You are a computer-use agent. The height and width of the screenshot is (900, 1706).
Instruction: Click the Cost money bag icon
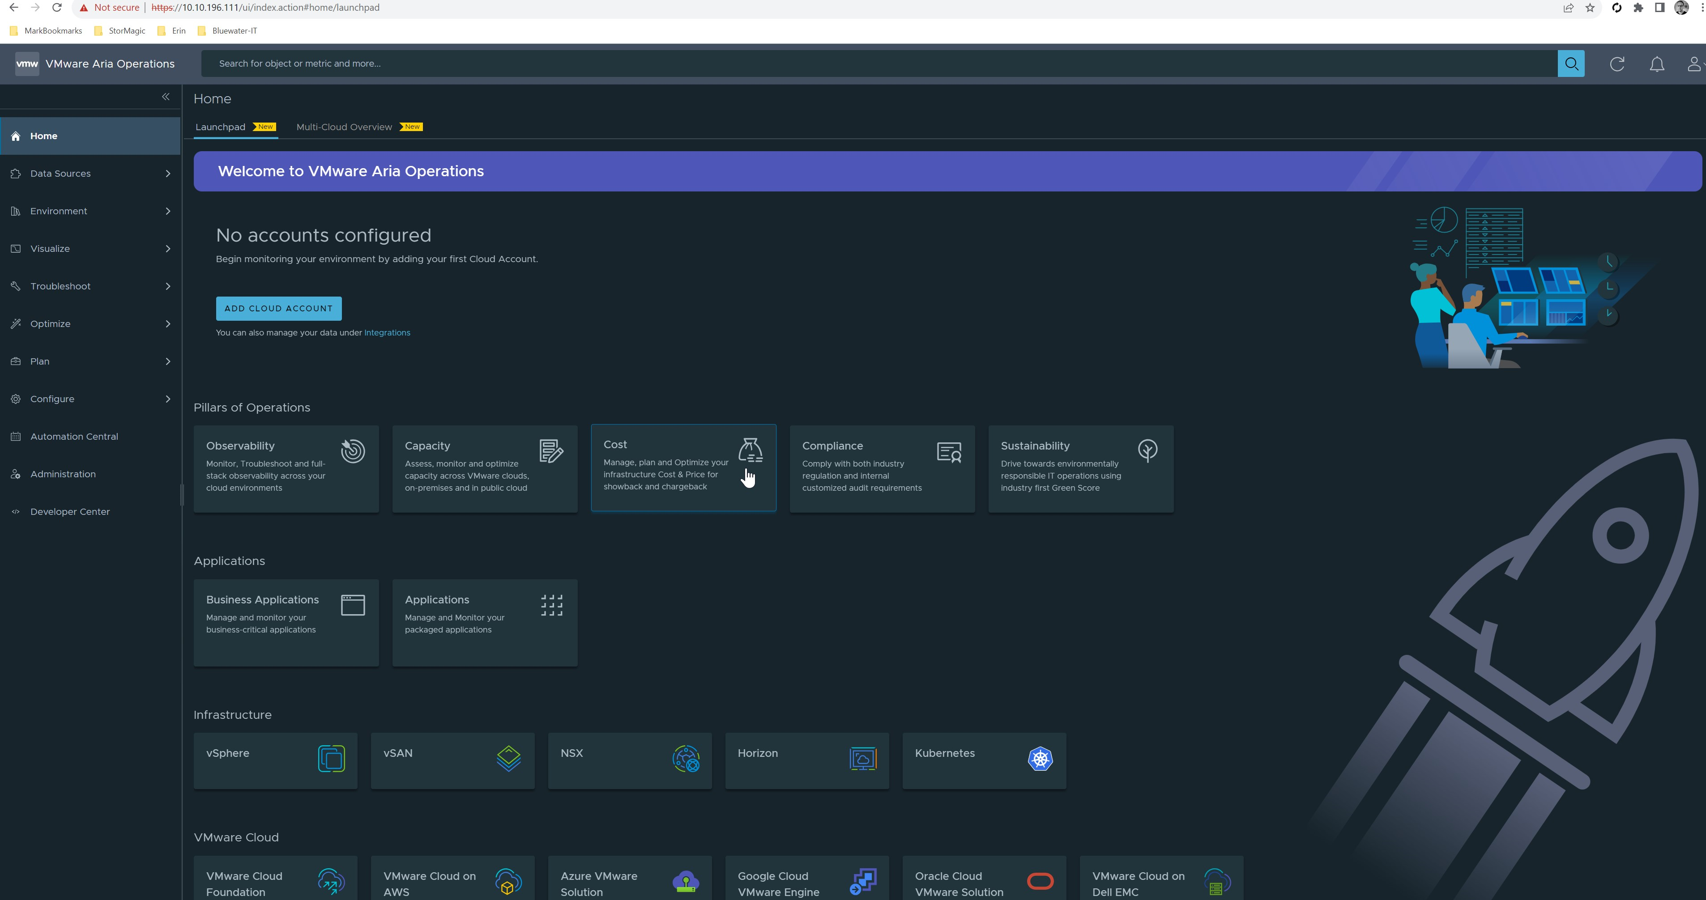click(751, 450)
